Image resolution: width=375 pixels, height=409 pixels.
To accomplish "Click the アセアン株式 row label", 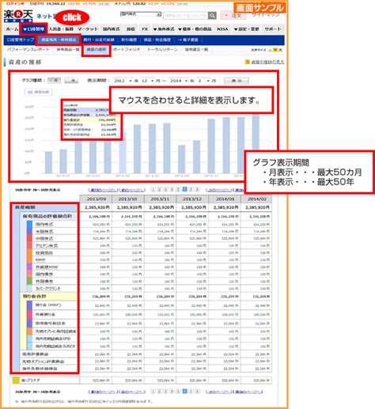I will (47, 245).
